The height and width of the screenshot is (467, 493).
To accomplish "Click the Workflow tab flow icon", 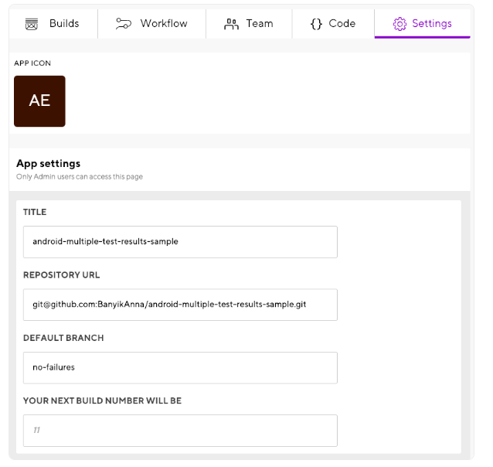I will 124,24.
